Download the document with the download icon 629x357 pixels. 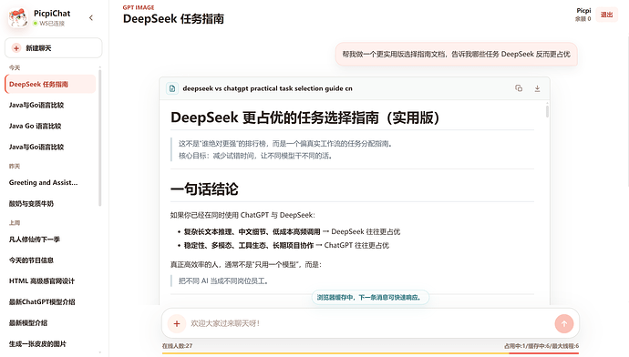[537, 88]
